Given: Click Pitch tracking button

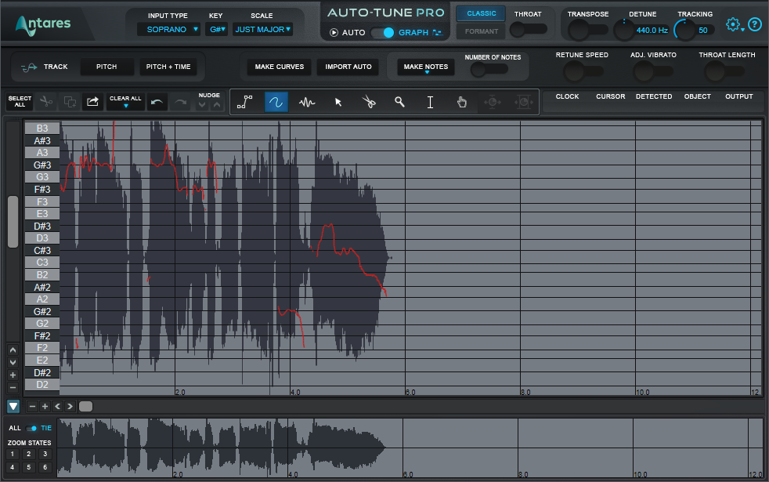Looking at the screenshot, I should (x=107, y=67).
